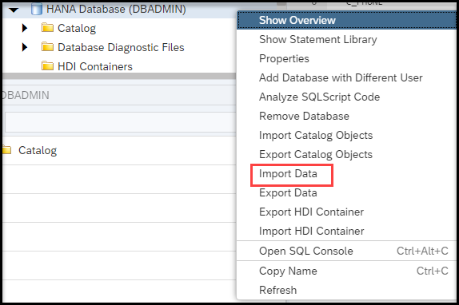Select Catalog row in lower list
This screenshot has height=305, width=459.
(x=119, y=151)
